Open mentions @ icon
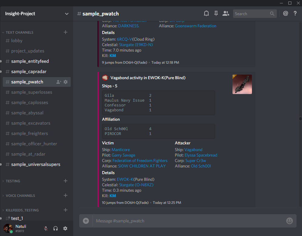 click(285, 13)
